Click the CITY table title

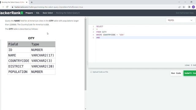pyautogui.click(x=31, y=38)
